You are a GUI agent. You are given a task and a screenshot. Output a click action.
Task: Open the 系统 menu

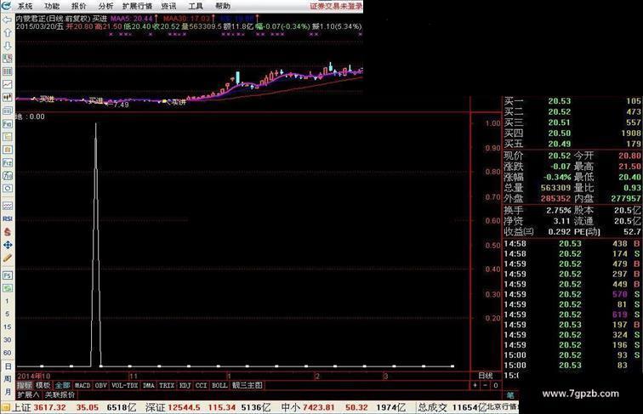(25, 6)
